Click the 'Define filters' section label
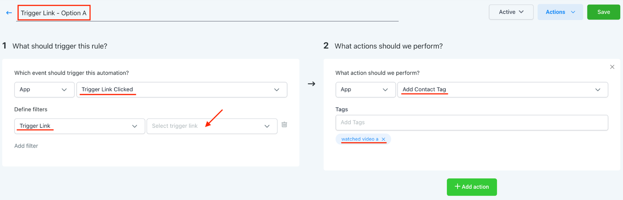This screenshot has height=200, width=623. click(31, 109)
